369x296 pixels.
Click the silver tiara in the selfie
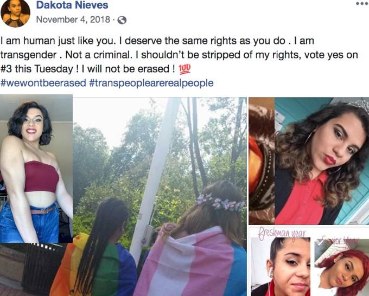pos(359,106)
